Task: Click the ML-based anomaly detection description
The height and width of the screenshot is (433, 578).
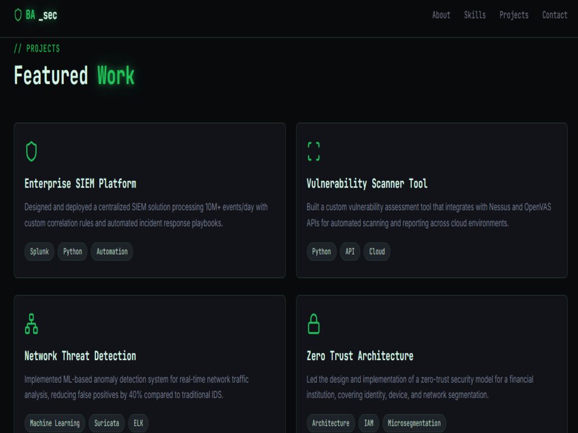Action: tap(136, 387)
